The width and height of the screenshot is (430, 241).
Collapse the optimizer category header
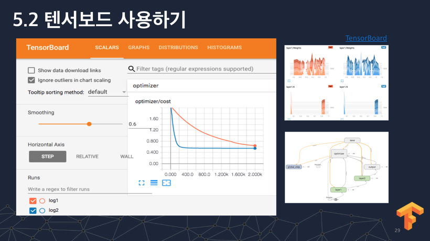coord(201,86)
